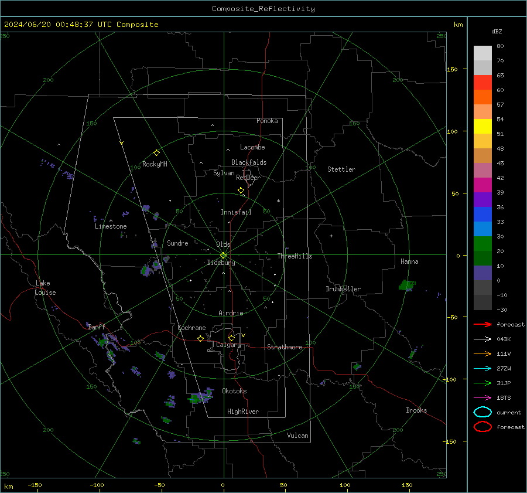The width and height of the screenshot is (527, 493).
Task: Click the -30 value in dBZ legend
Action: click(502, 310)
